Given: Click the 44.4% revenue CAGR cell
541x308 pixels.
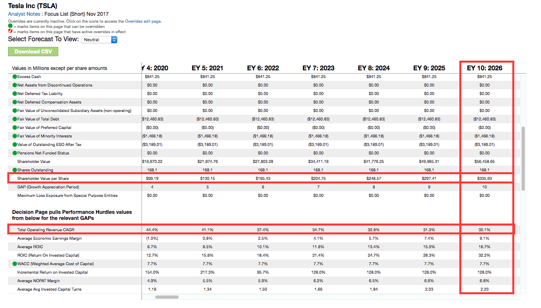Looking at the screenshot, I should [x=152, y=230].
